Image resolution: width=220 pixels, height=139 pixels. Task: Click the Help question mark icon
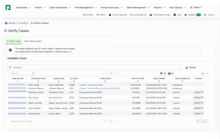point(174,15)
